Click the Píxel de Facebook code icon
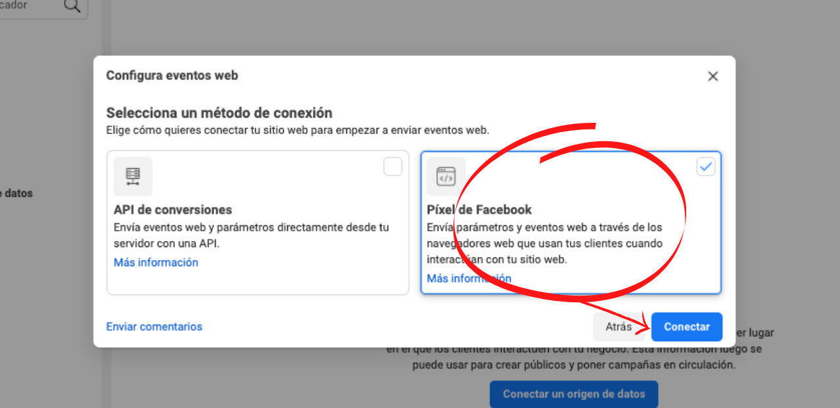This screenshot has height=408, width=840. (x=446, y=175)
